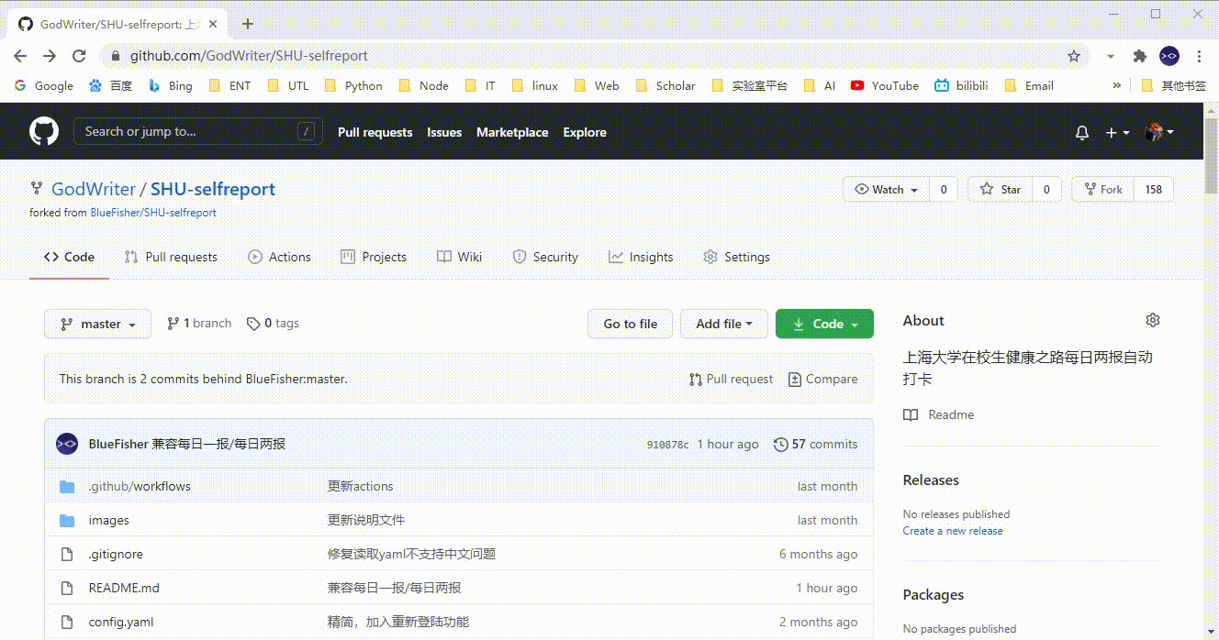1219x640 pixels.
Task: Open the Scholar bookmark folder
Action: (665, 85)
